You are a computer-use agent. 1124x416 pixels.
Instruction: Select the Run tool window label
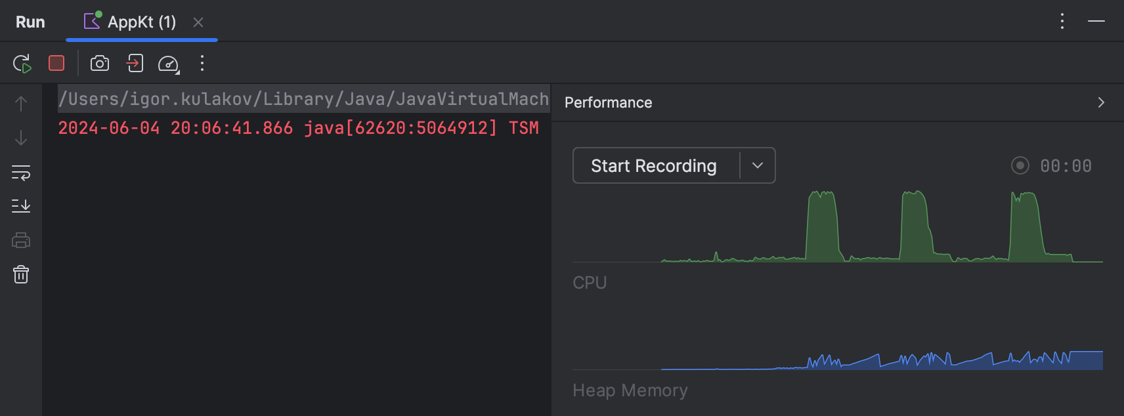coord(30,21)
